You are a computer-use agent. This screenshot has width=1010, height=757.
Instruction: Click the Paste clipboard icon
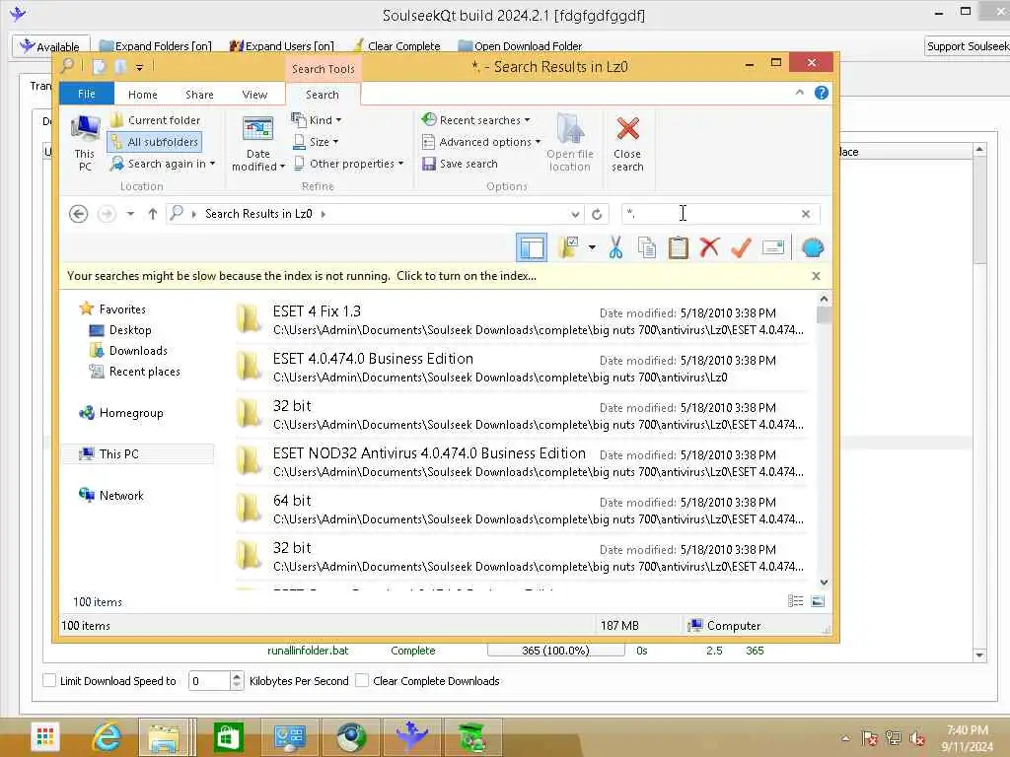click(679, 247)
